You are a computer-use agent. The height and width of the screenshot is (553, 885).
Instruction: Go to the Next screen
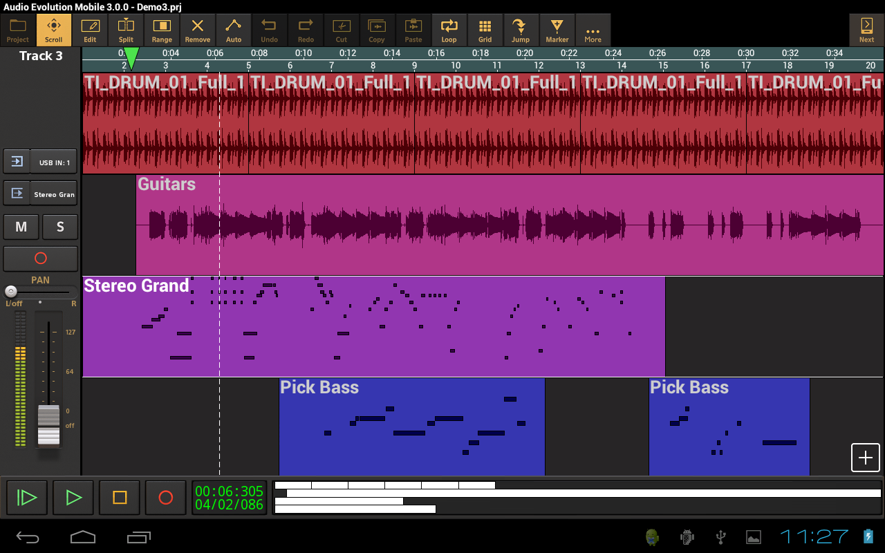[x=866, y=30]
